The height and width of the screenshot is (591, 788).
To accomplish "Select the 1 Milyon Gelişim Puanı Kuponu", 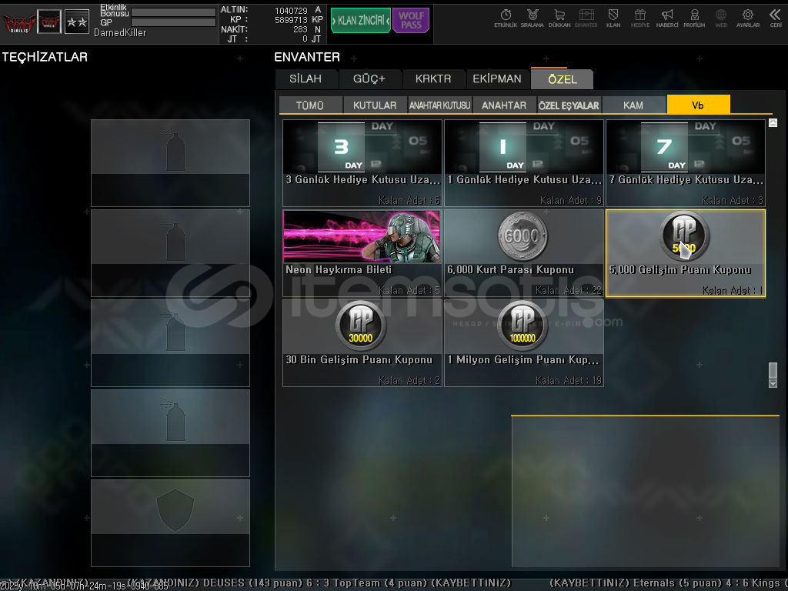I will pos(523,342).
